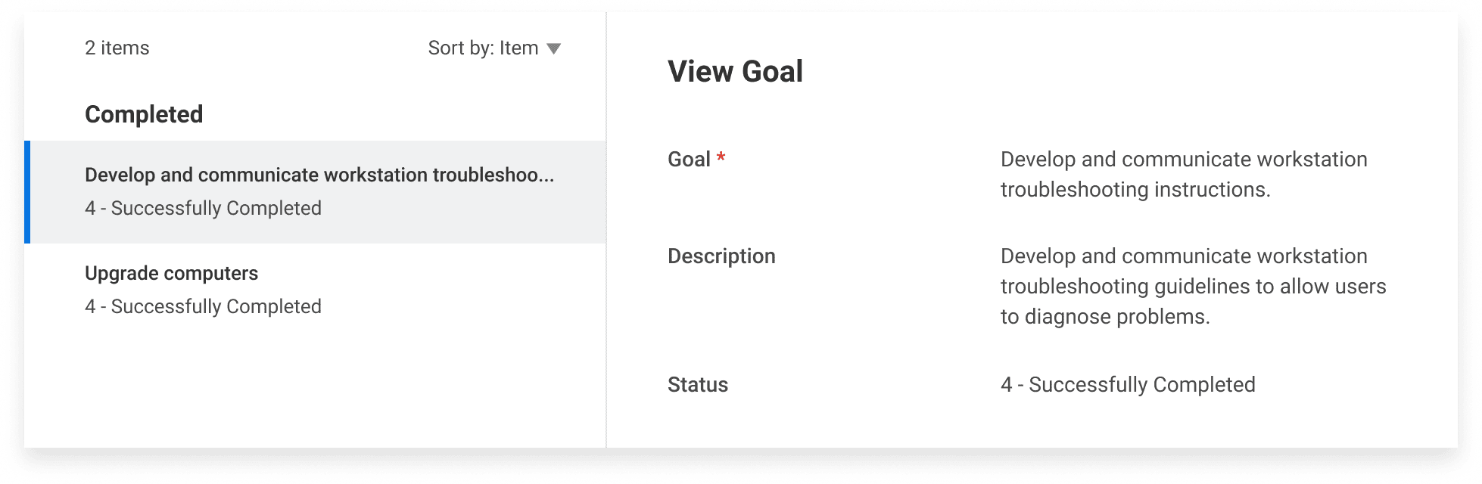Click the "Status" field label
Viewport: 1482px width, 484px height.
tap(697, 385)
